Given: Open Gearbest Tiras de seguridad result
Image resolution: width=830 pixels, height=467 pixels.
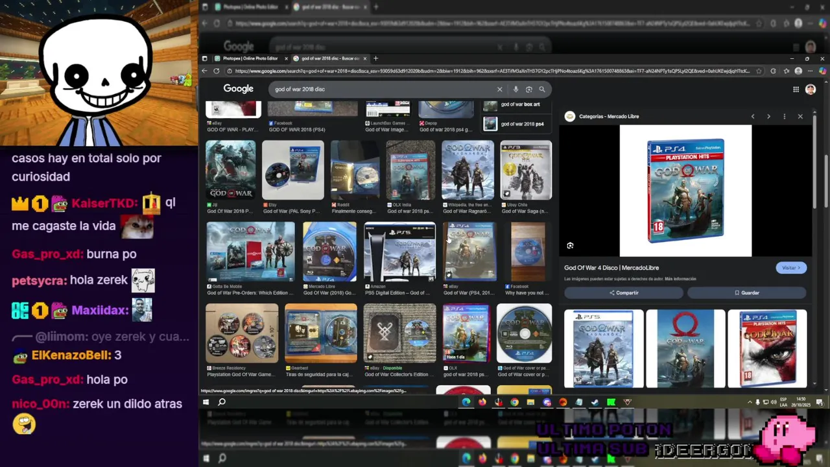Looking at the screenshot, I should (x=321, y=333).
